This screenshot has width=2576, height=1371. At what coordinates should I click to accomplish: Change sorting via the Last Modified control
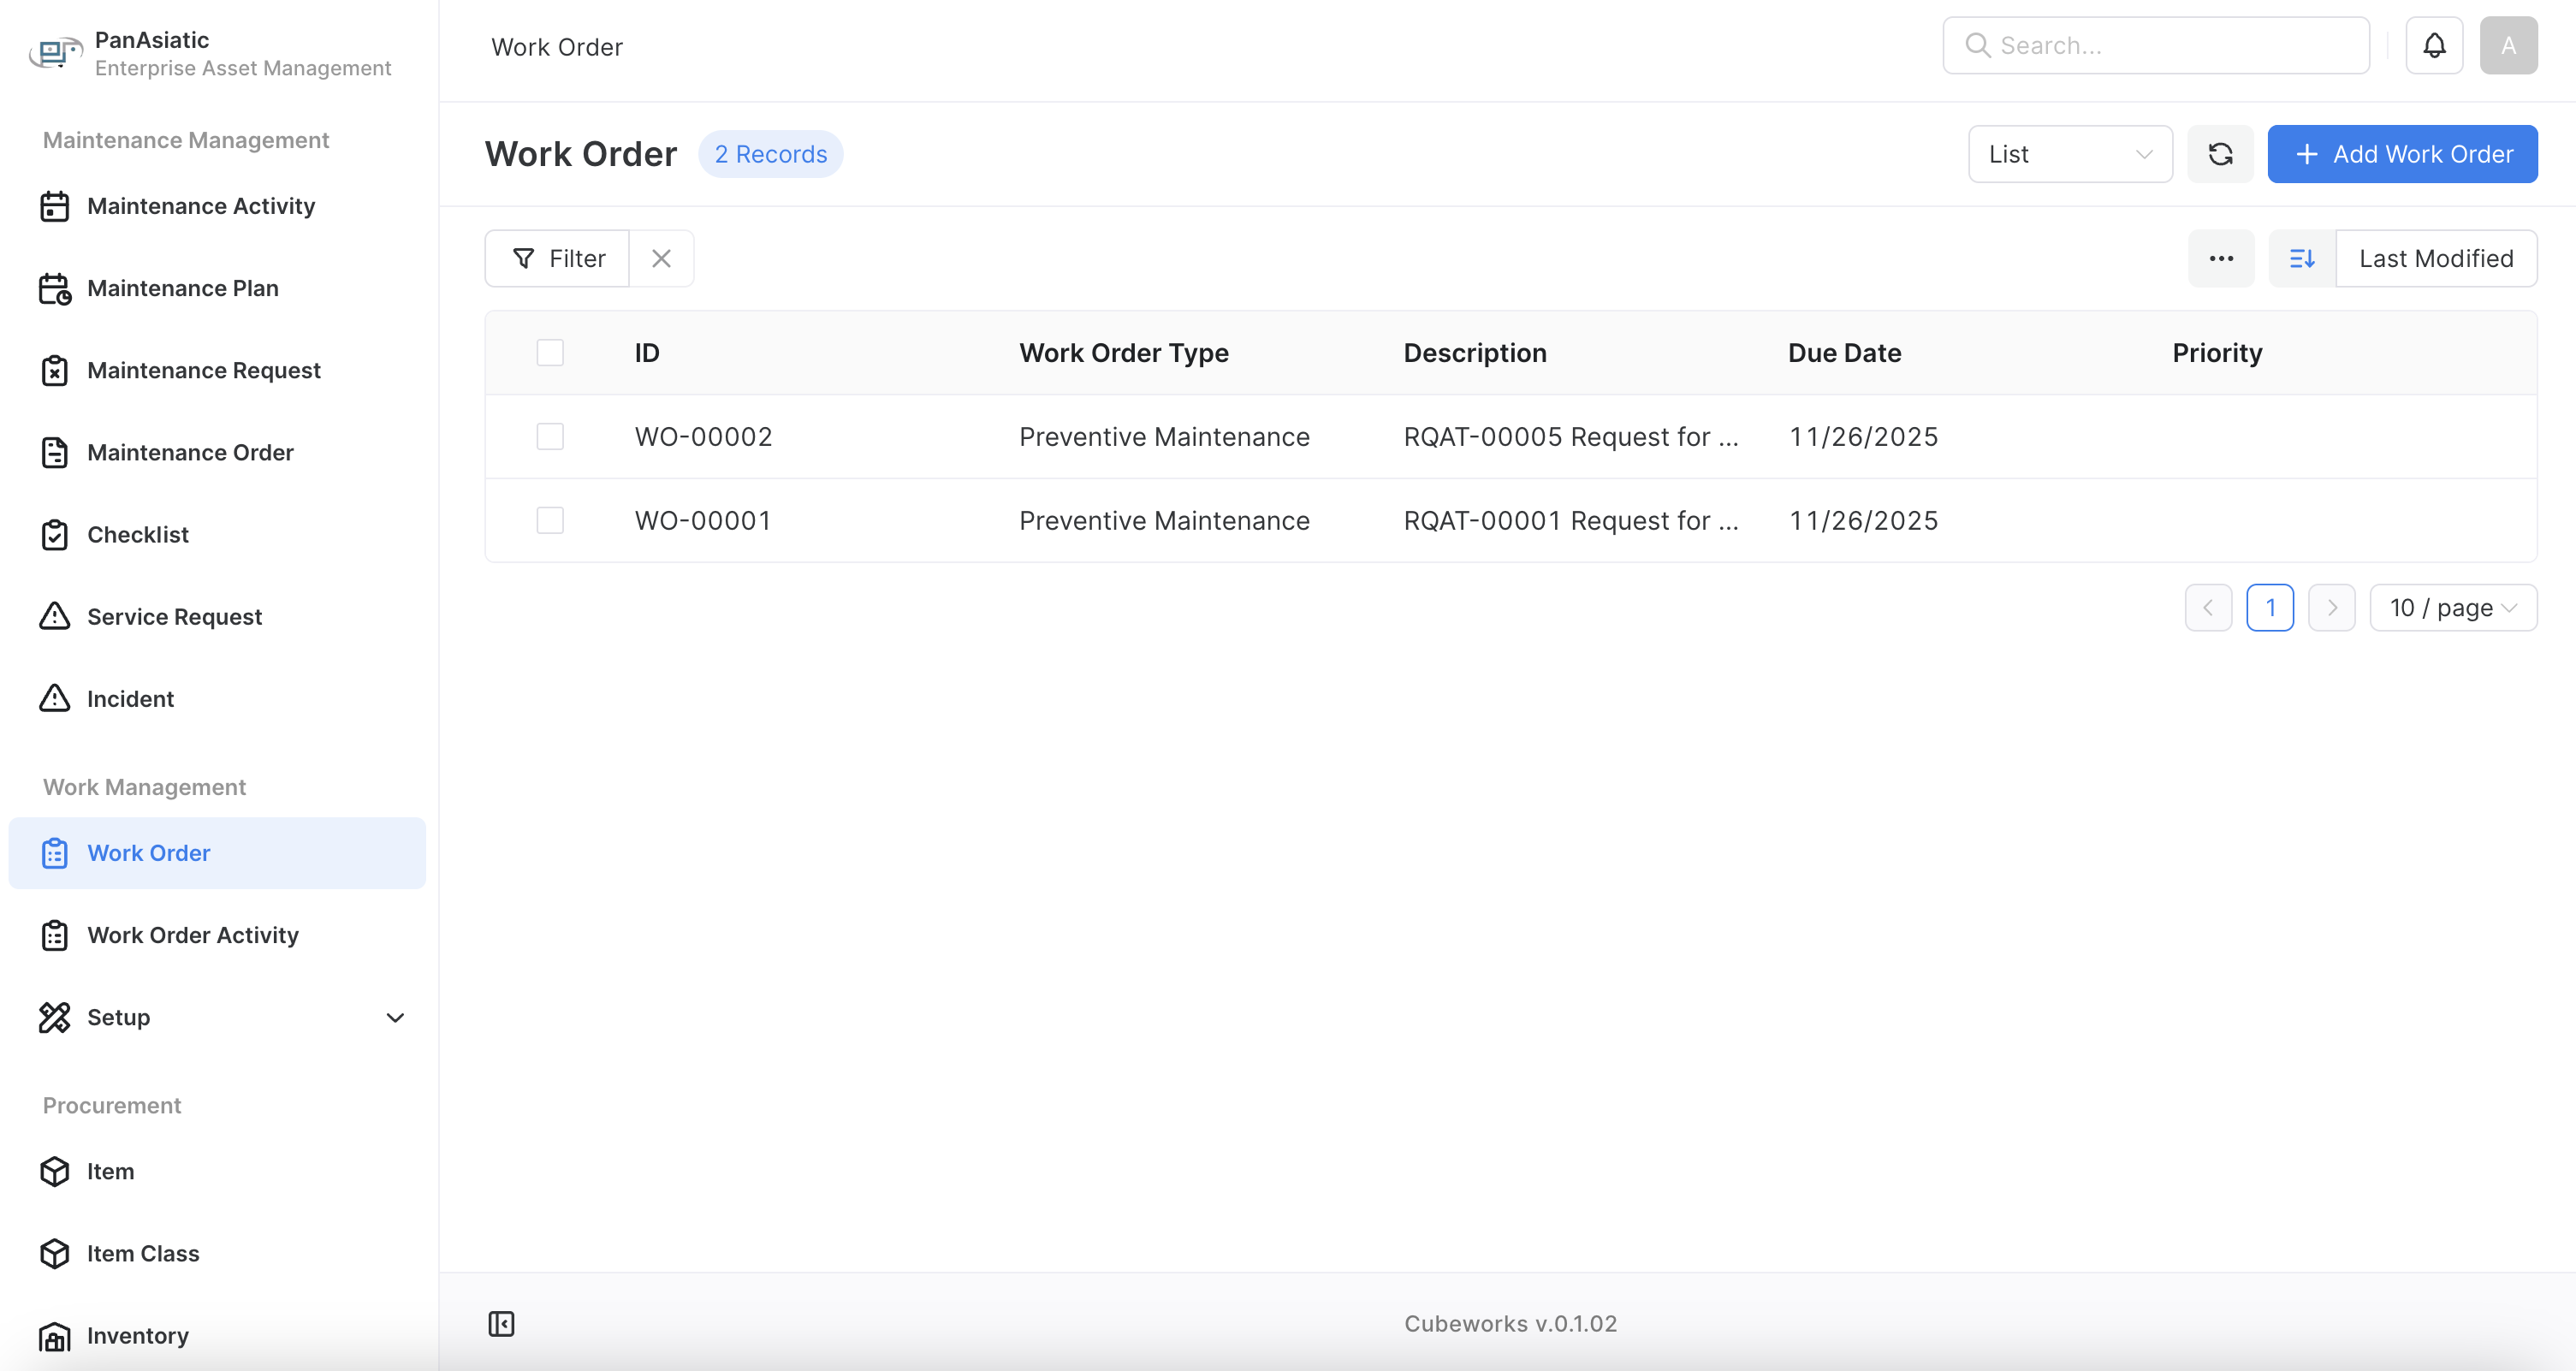click(x=2436, y=258)
